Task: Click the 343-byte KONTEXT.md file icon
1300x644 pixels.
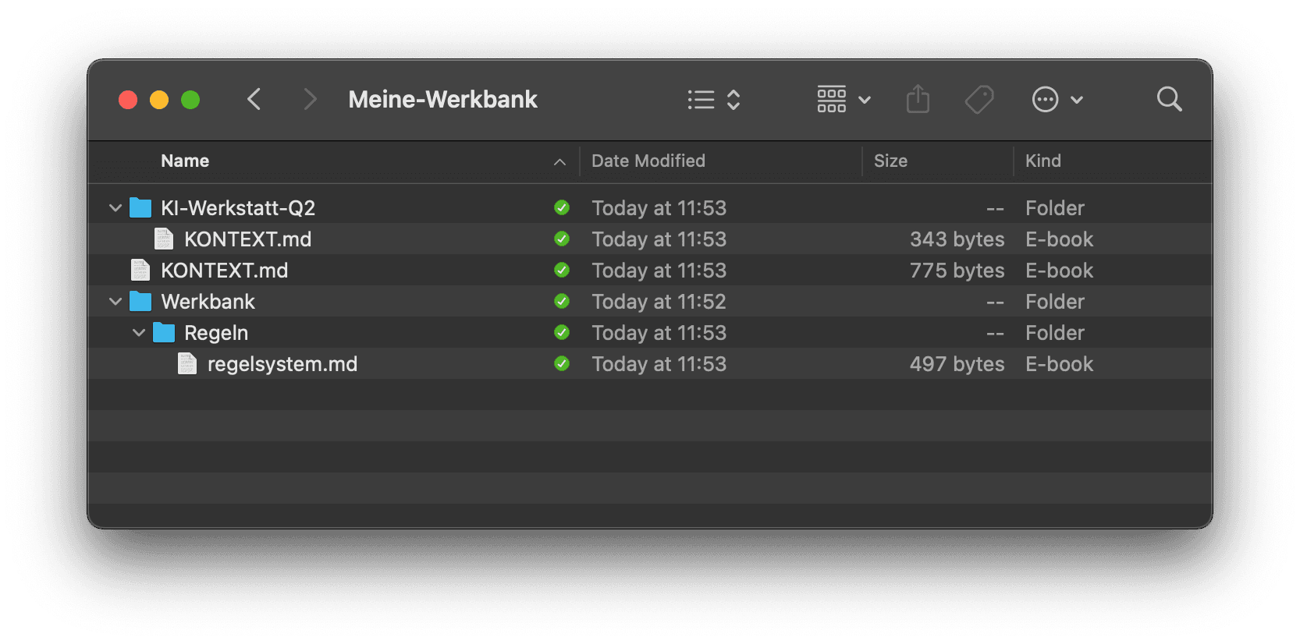Action: tap(164, 239)
